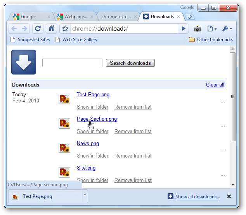The width and height of the screenshot is (246, 215).
Task: Show Site.png in folder
Action: click(93, 180)
